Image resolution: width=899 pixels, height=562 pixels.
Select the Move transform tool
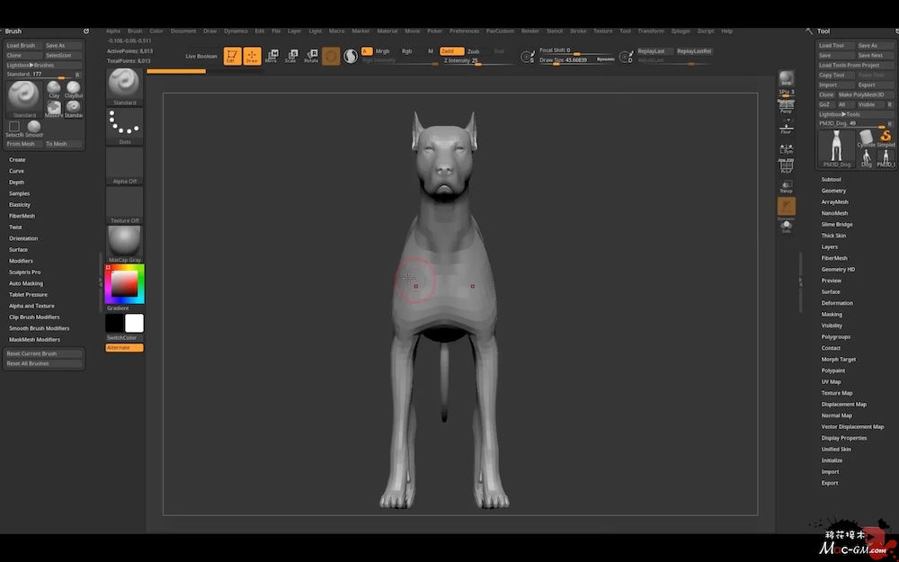pyautogui.click(x=271, y=57)
